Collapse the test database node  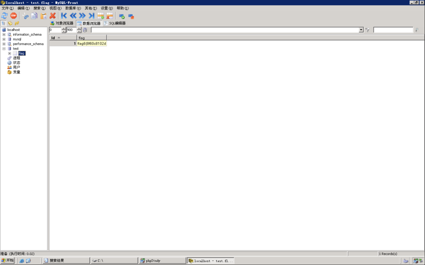click(4, 49)
